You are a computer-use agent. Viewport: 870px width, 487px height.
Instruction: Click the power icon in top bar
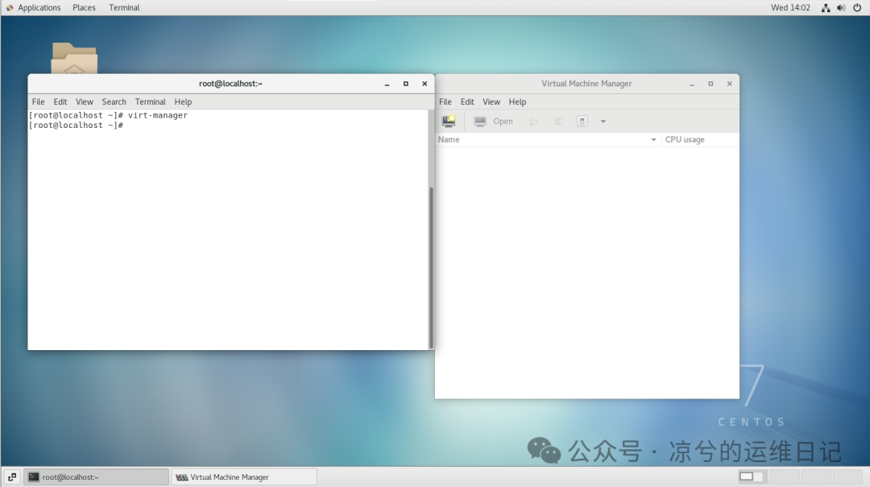[856, 8]
